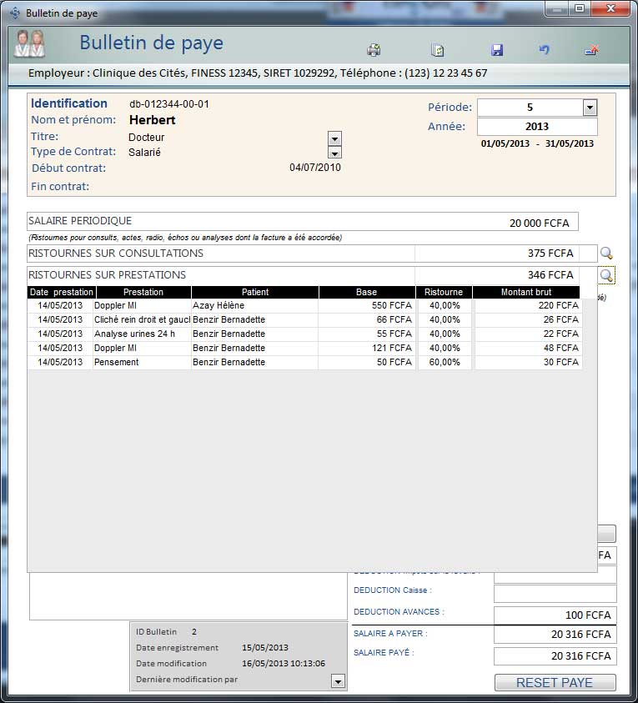Click the Année field showing 2013
Screen dimensions: 638x703
(537, 127)
